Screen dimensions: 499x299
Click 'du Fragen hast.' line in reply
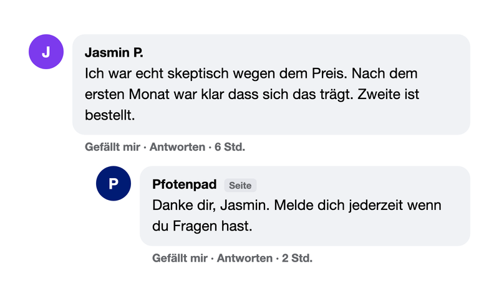(x=202, y=226)
